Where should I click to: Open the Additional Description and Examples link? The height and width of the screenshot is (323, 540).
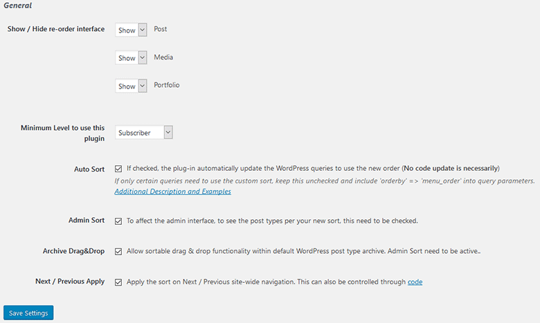pyautogui.click(x=172, y=192)
